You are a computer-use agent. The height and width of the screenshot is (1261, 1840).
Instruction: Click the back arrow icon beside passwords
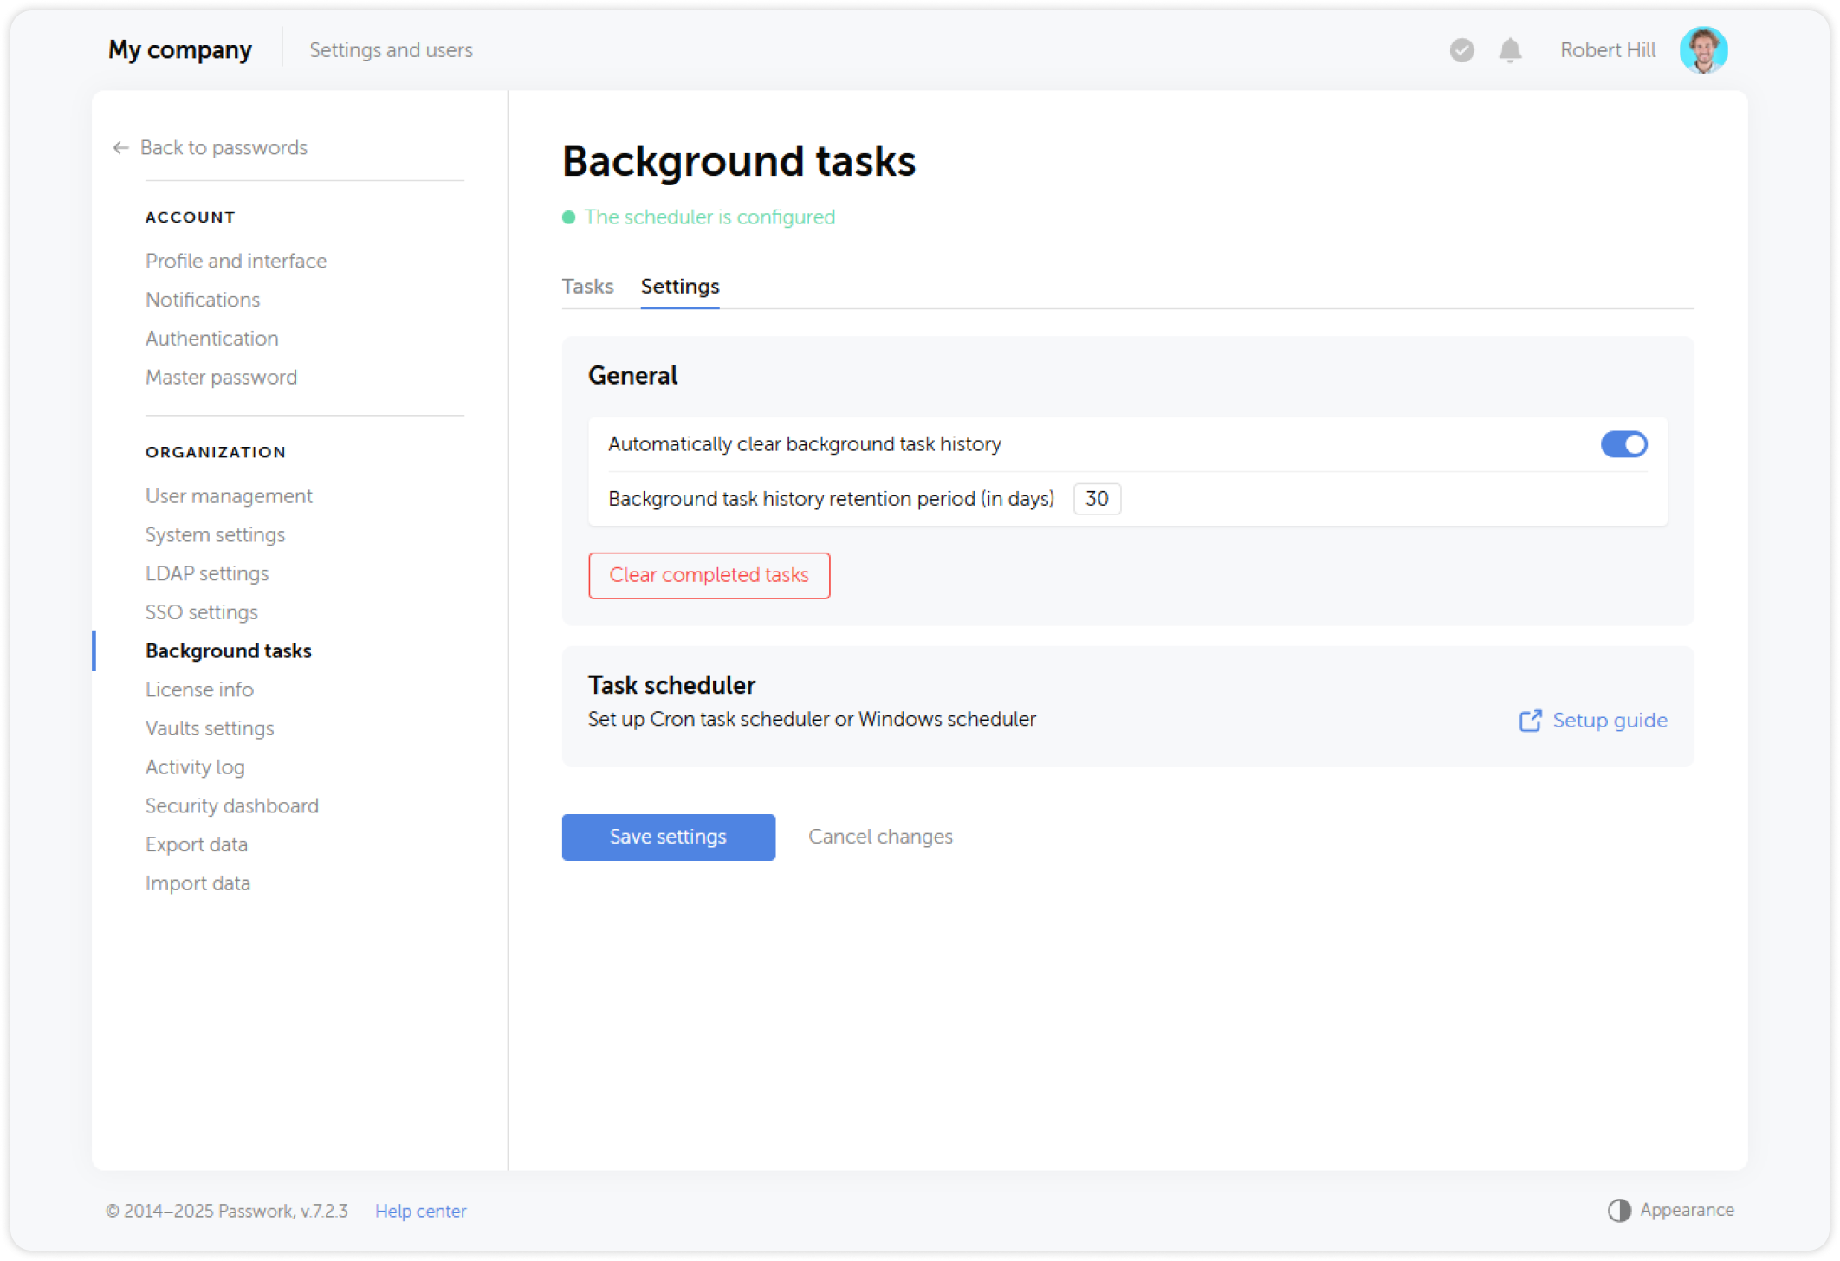(120, 148)
